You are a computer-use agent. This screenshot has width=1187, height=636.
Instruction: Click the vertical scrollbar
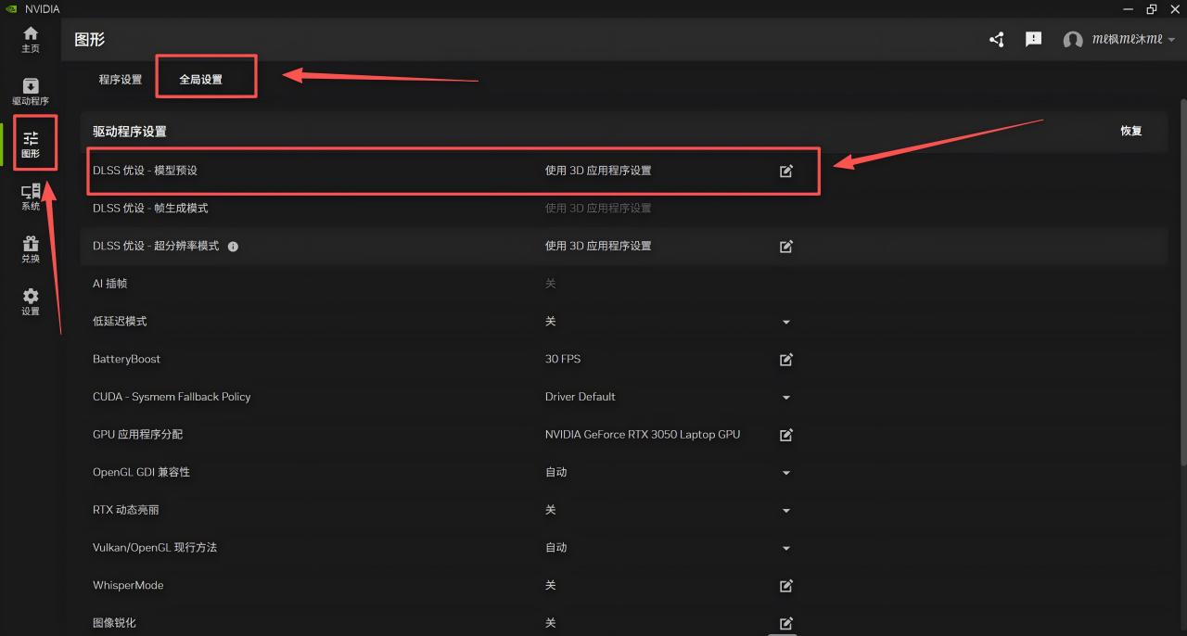[x=1182, y=283]
